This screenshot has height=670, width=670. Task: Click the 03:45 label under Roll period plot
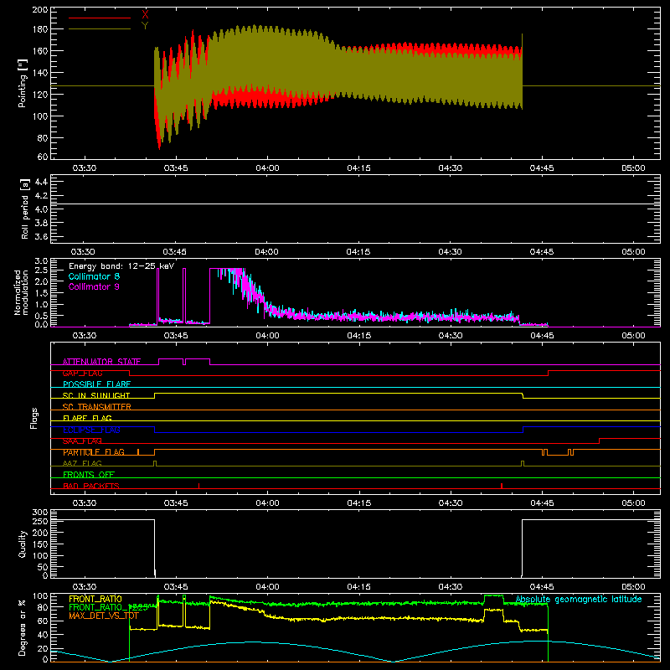tap(175, 252)
